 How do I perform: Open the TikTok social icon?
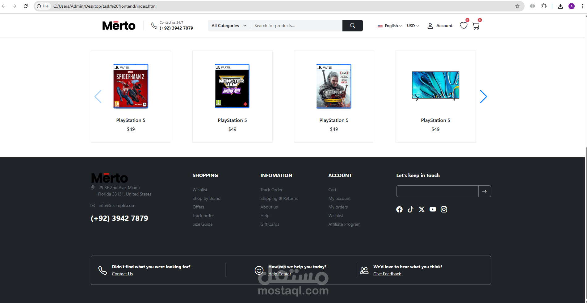(410, 209)
